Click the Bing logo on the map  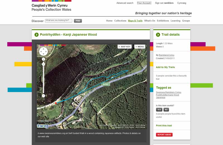tap(43, 126)
